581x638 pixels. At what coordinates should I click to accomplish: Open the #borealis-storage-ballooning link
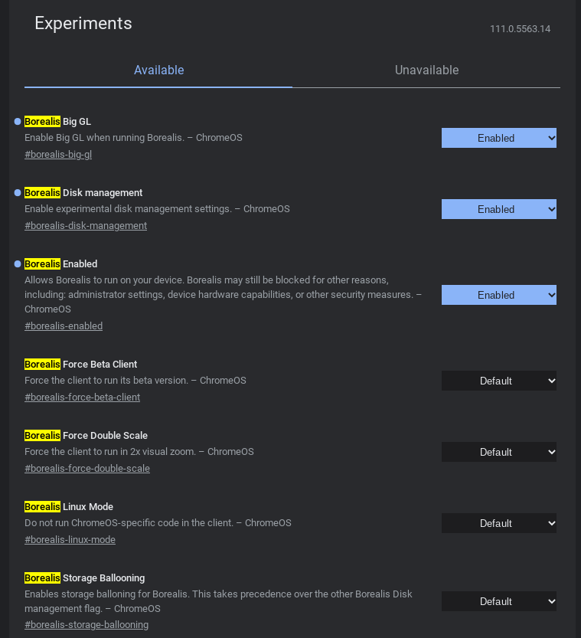click(86, 625)
